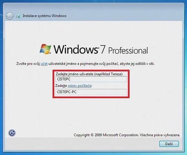Screen dimensions: 187x155
Task: Click the 'Professional' edition text
Action: (x=128, y=51)
